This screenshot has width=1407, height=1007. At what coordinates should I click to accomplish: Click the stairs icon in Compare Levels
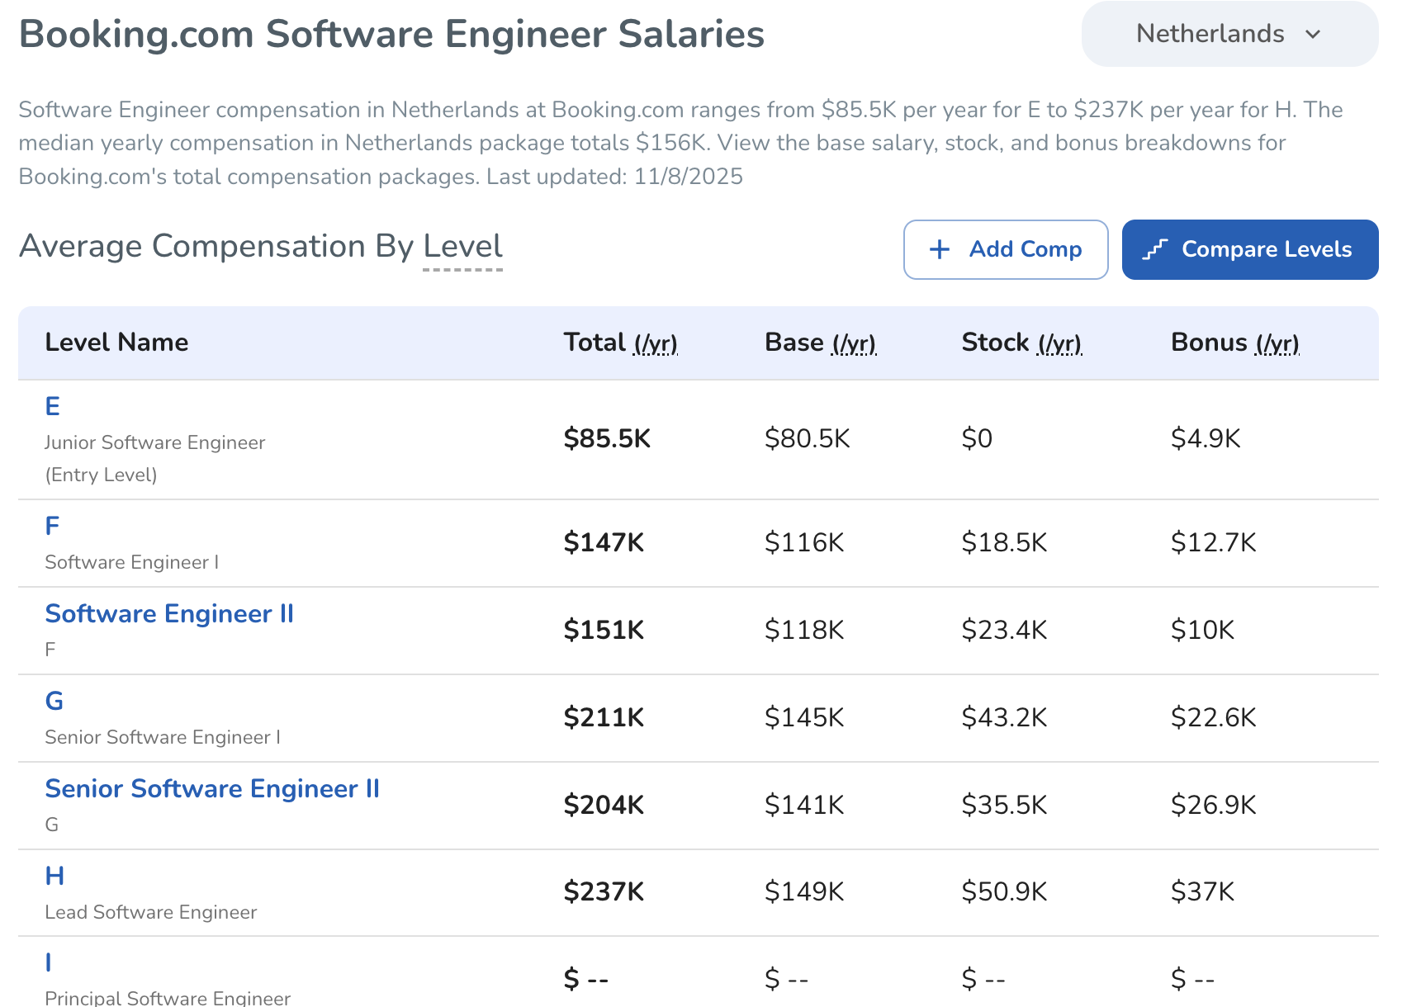coord(1154,249)
